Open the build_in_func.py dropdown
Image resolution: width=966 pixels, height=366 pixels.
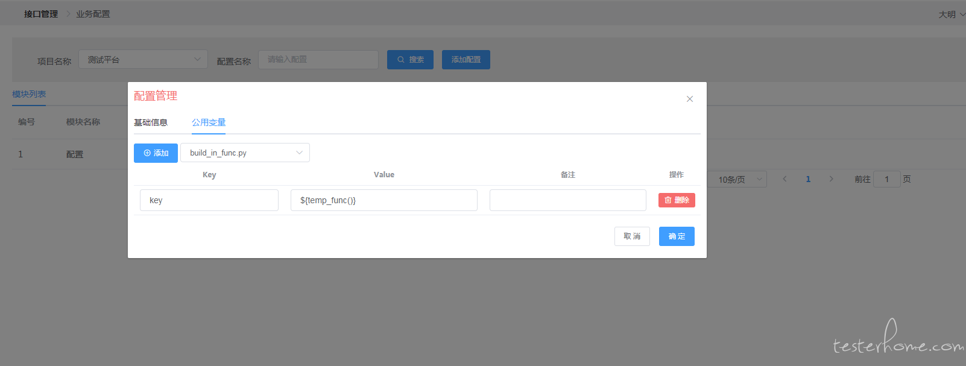pos(245,153)
